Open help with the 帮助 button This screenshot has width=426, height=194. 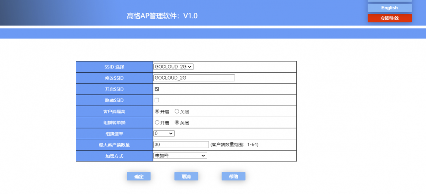233,176
